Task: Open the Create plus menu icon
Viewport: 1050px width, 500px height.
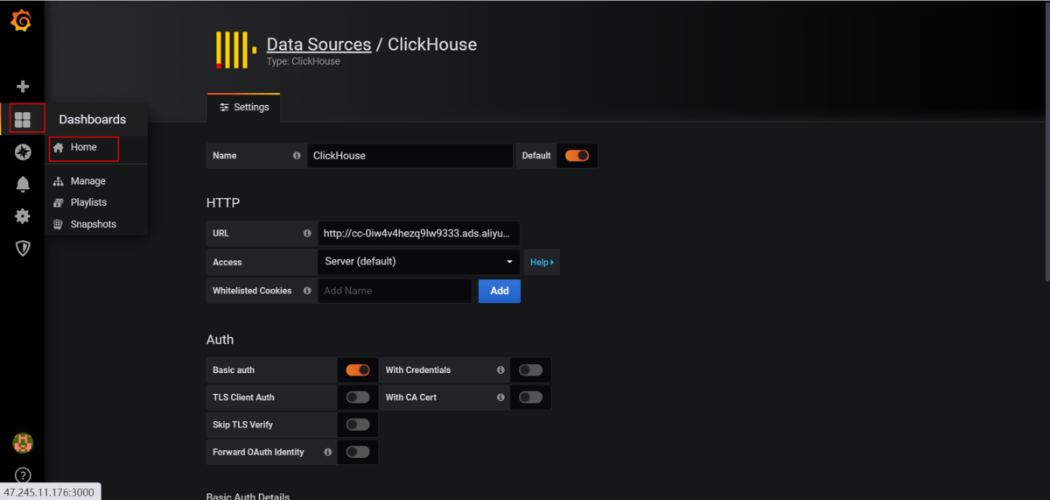Action: [23, 87]
